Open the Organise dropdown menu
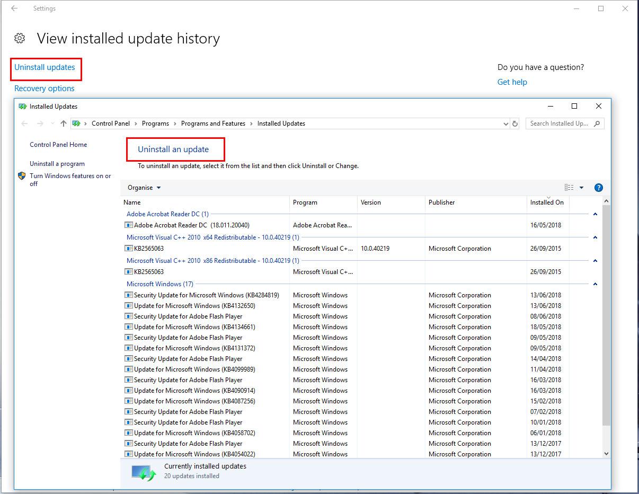This screenshot has height=494, width=639. [144, 188]
